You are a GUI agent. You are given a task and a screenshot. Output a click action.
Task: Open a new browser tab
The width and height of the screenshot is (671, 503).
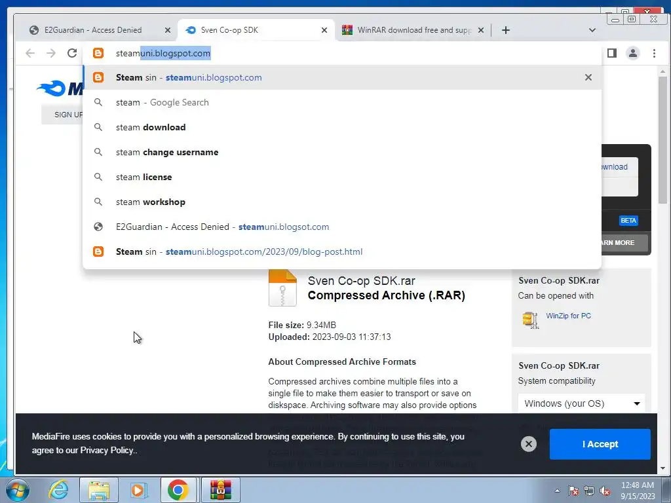coord(506,30)
